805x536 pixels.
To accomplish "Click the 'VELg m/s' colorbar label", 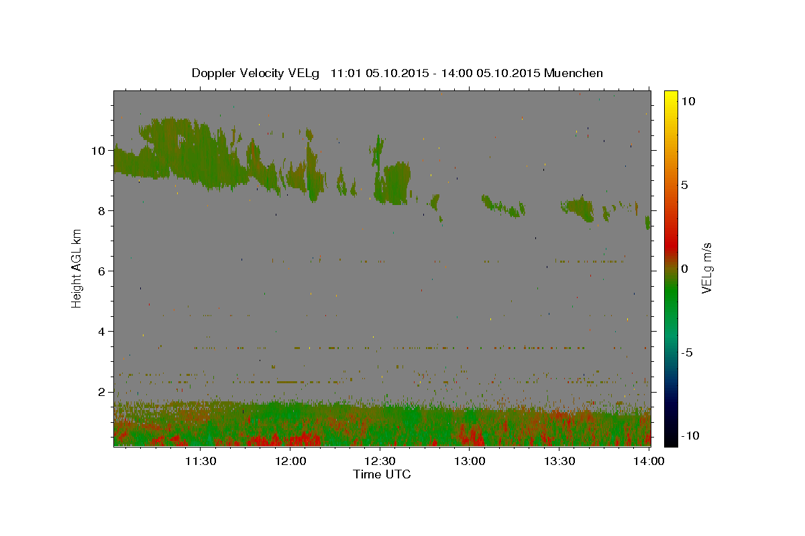I will (706, 268).
